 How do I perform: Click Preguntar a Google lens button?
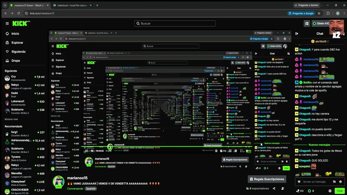tap(301, 13)
